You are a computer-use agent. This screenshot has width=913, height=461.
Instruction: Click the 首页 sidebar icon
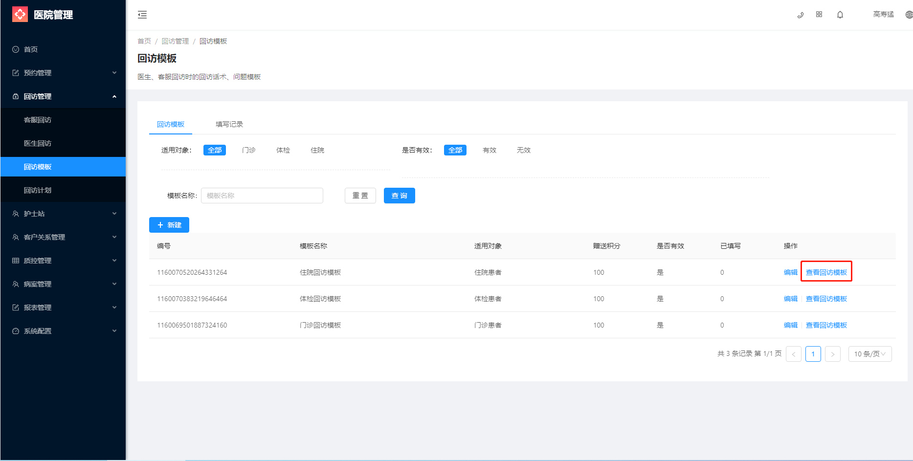point(16,49)
